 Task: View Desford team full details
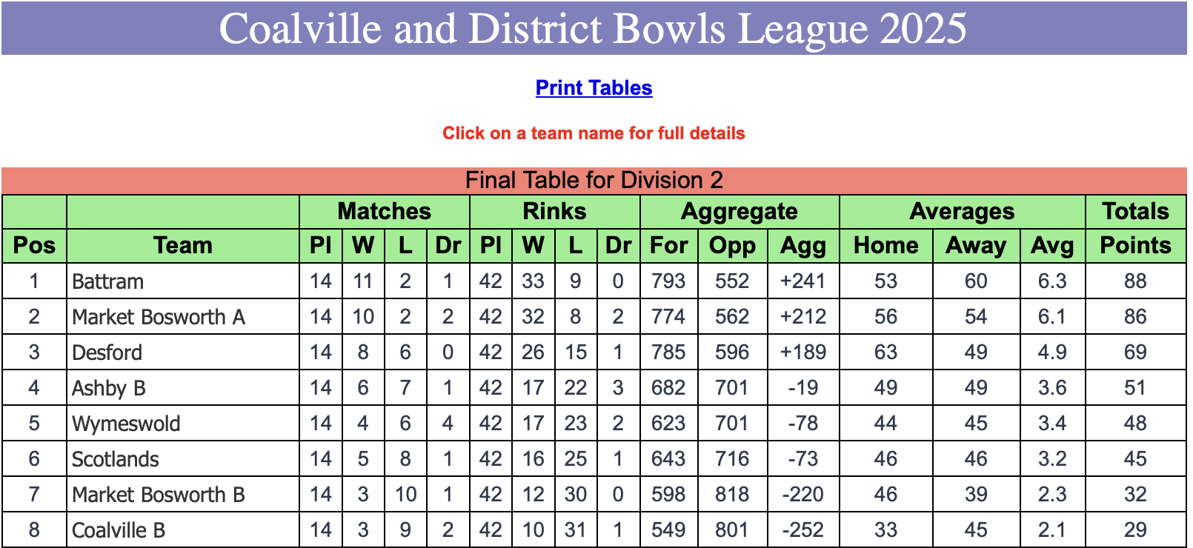coord(107,352)
